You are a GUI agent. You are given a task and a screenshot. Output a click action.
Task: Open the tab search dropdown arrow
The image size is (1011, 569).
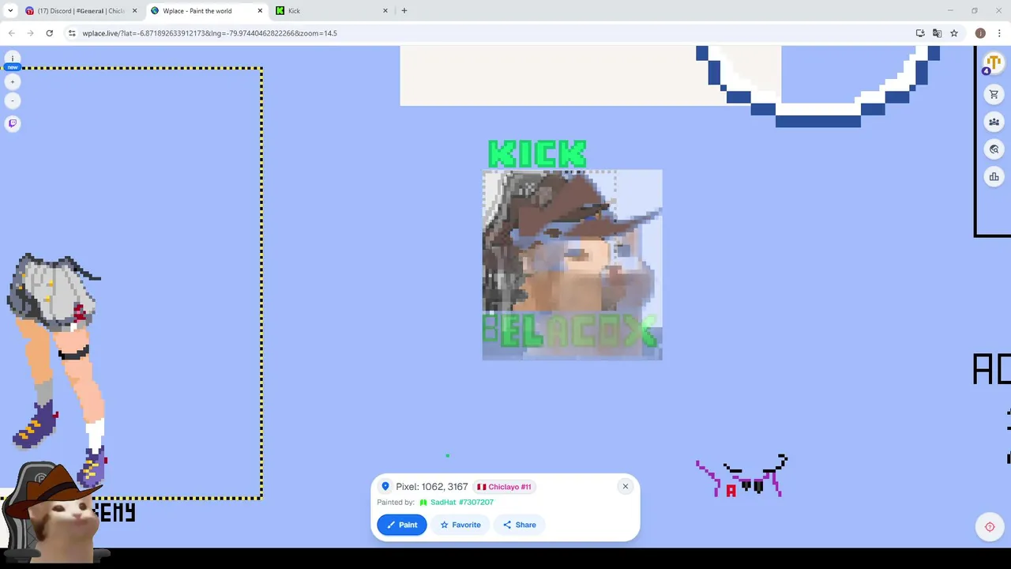click(9, 11)
